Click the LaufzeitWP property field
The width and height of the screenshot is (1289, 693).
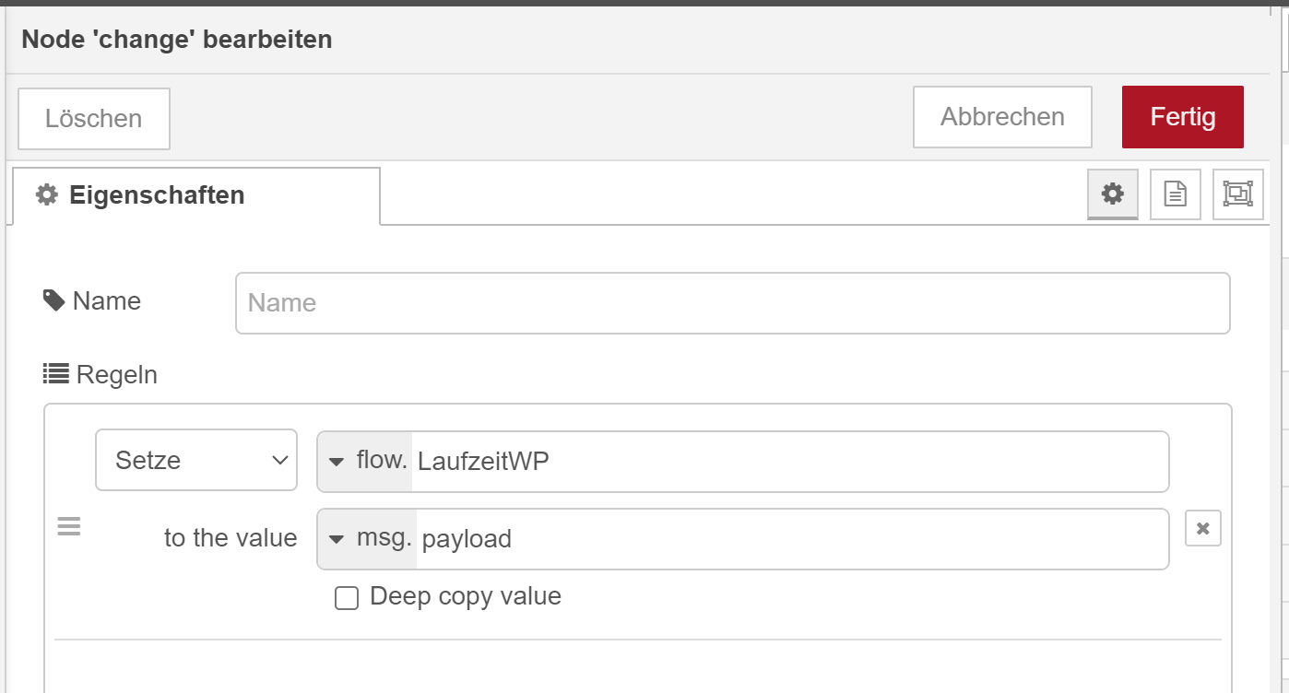point(788,461)
